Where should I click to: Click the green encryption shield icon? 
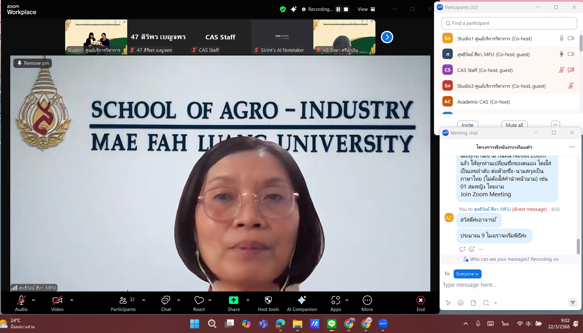283,9
